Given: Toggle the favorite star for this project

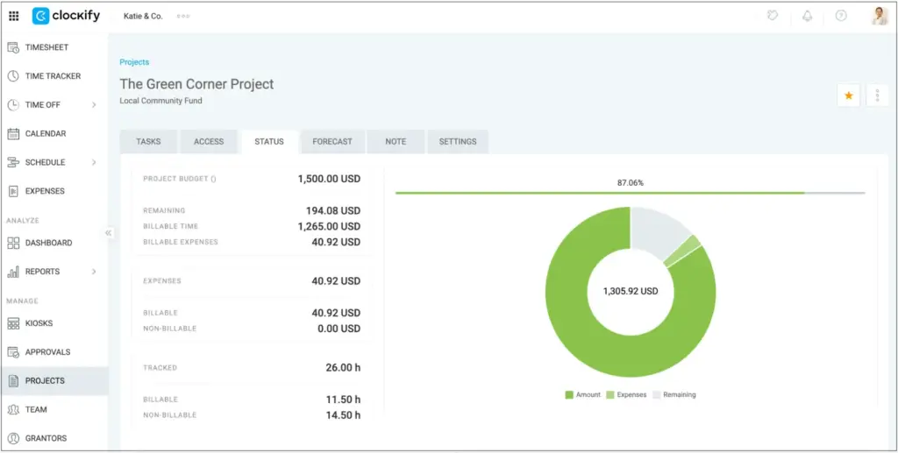Looking at the screenshot, I should pos(848,96).
